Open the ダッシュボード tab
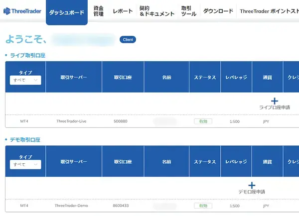The width and height of the screenshot is (299, 216). pyautogui.click(x=67, y=12)
